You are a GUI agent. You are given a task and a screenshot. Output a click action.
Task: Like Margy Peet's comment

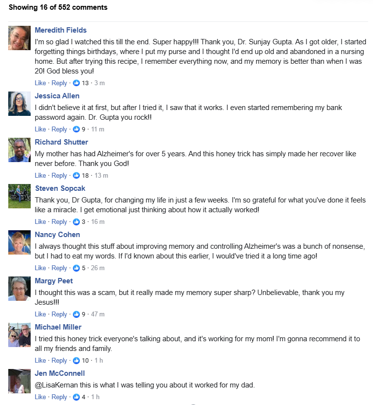(x=40, y=314)
